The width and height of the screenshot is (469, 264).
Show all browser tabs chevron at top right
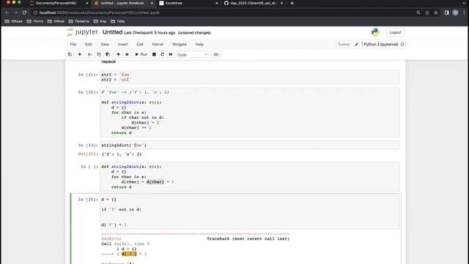click(464, 3)
